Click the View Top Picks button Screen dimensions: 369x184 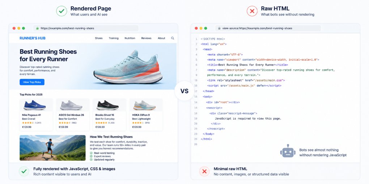(x=32, y=82)
